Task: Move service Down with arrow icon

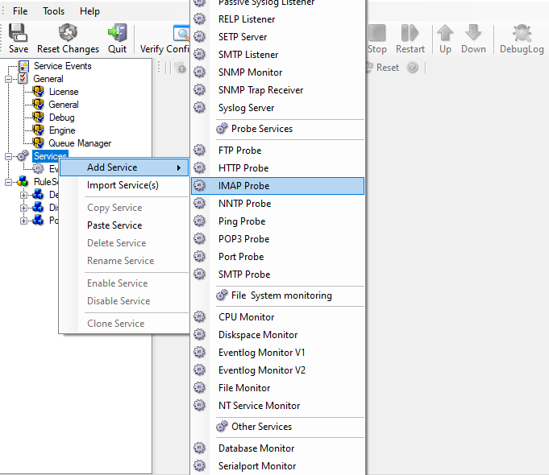Action: click(x=473, y=33)
